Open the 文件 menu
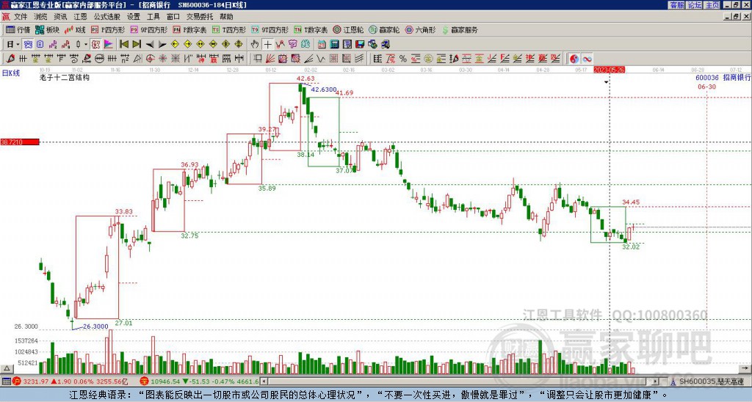 click(21, 17)
